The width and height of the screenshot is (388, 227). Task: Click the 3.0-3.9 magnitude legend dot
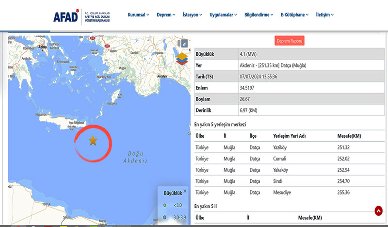164,217
